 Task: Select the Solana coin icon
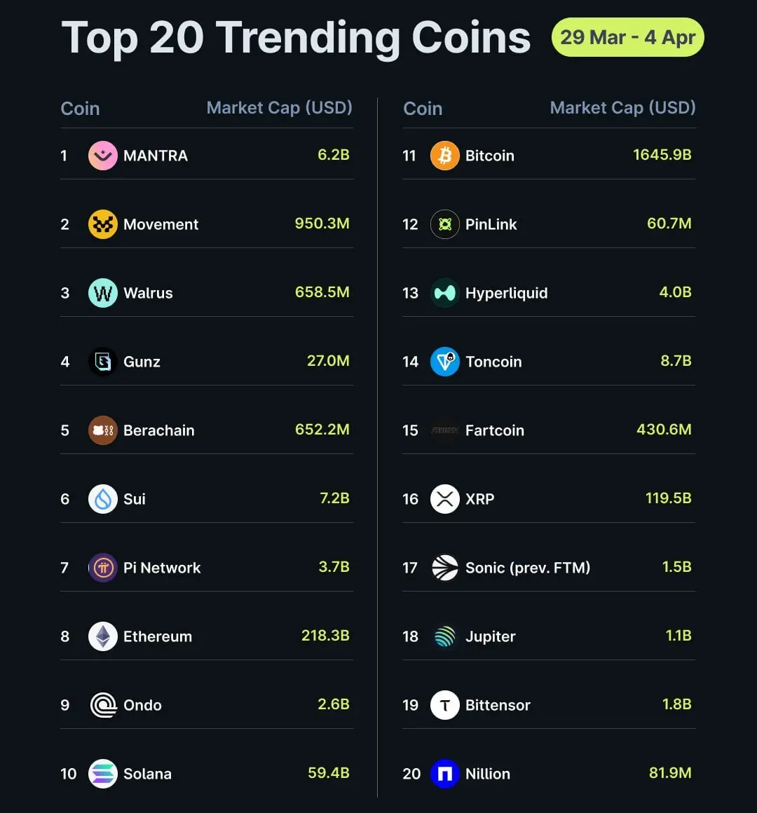(102, 774)
